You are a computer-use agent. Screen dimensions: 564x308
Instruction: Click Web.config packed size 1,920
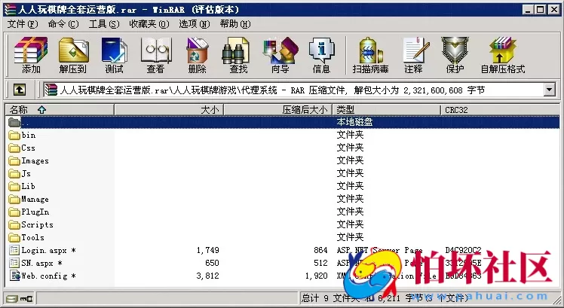coord(317,276)
